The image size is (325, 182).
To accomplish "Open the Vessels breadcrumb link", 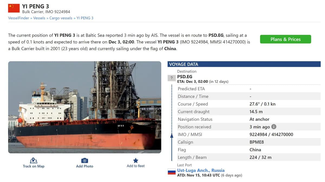I will [x=39, y=18].
